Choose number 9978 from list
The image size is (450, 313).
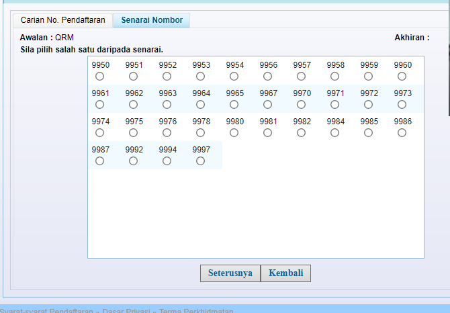click(x=201, y=133)
